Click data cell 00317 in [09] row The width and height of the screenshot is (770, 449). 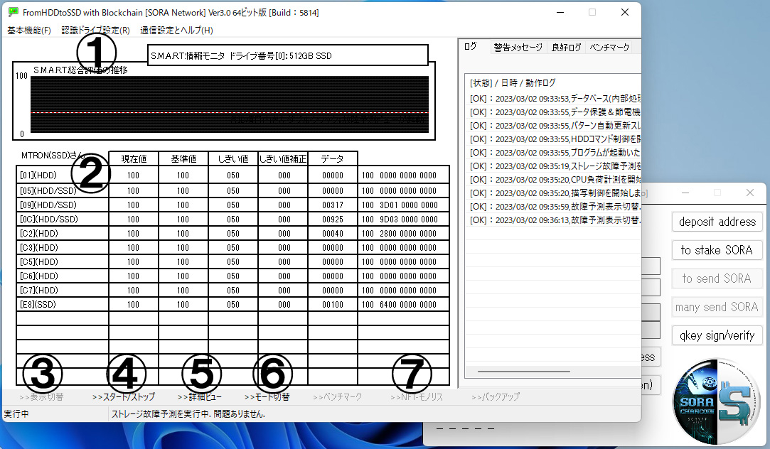pos(333,205)
